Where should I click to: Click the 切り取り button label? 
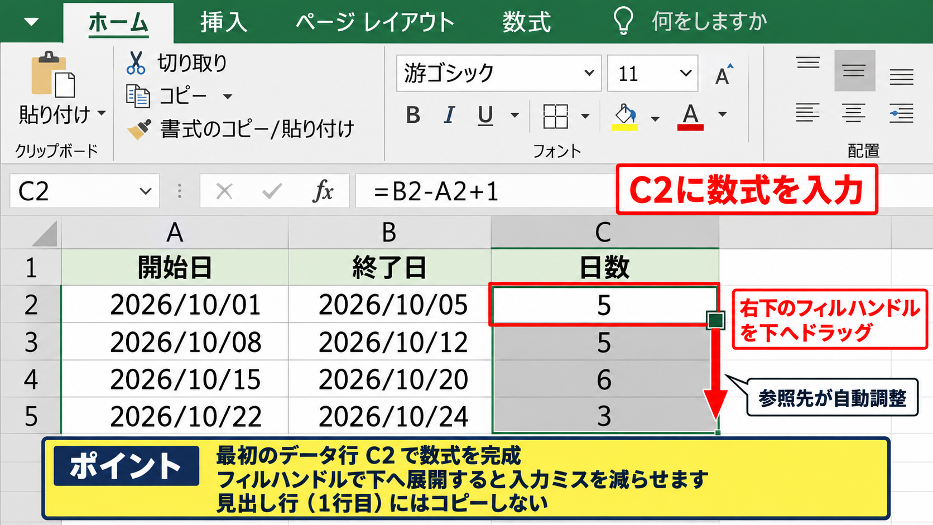pyautogui.click(x=192, y=63)
